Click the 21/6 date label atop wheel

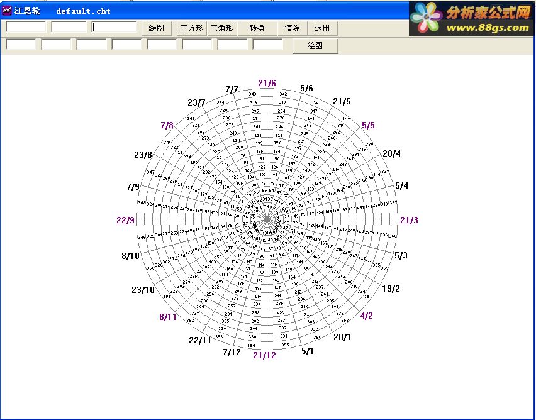[x=267, y=83]
